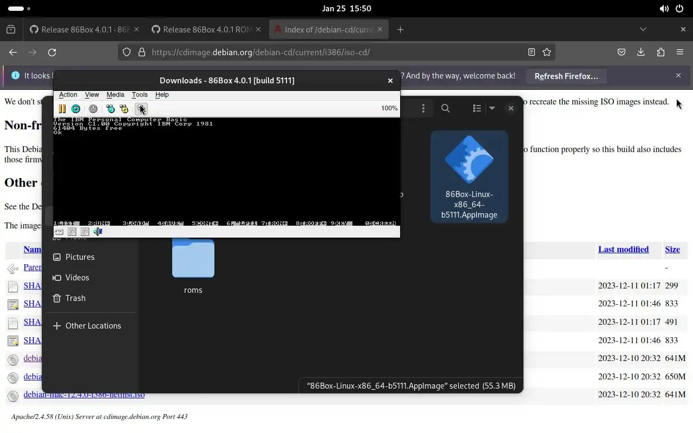The image size is (693, 433).
Task: Send Ctrl+Alt+Esc via yellow toolbar icon
Action: (x=124, y=109)
